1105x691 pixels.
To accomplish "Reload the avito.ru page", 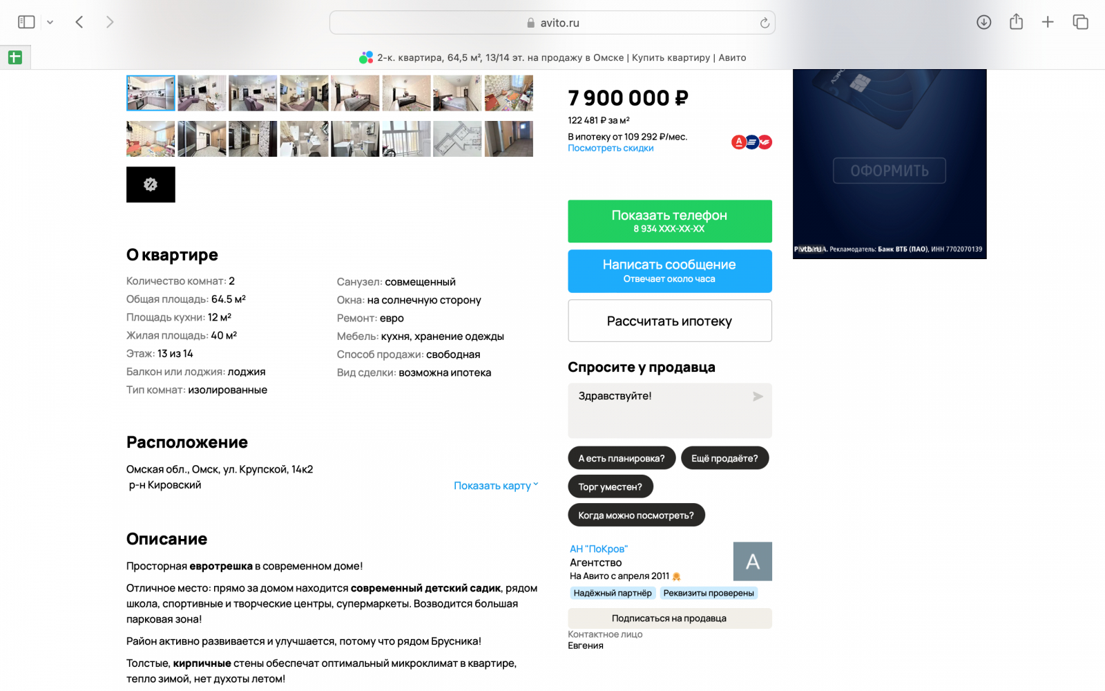I will point(765,23).
